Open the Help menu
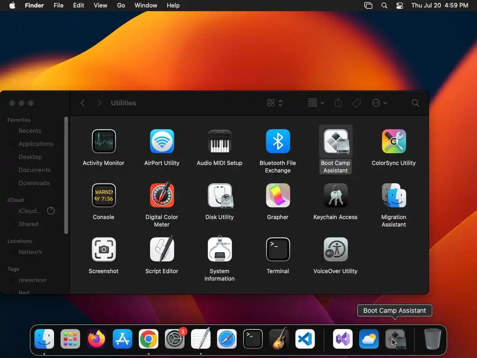 click(173, 6)
